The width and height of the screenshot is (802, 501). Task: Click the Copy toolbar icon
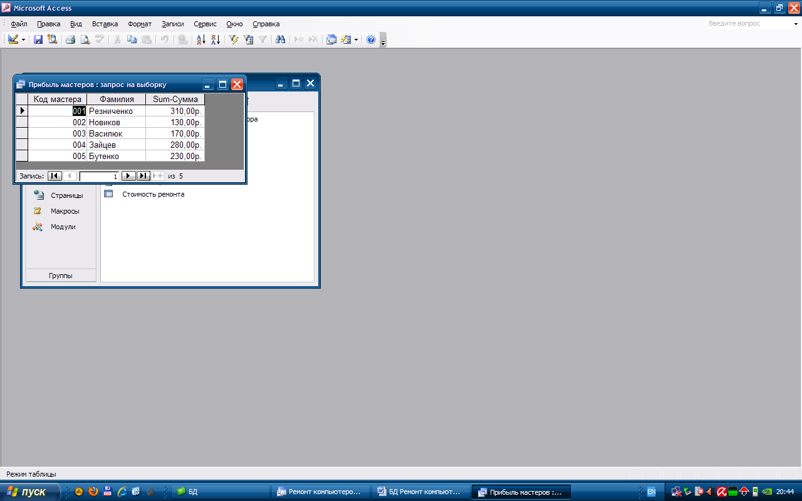[132, 39]
